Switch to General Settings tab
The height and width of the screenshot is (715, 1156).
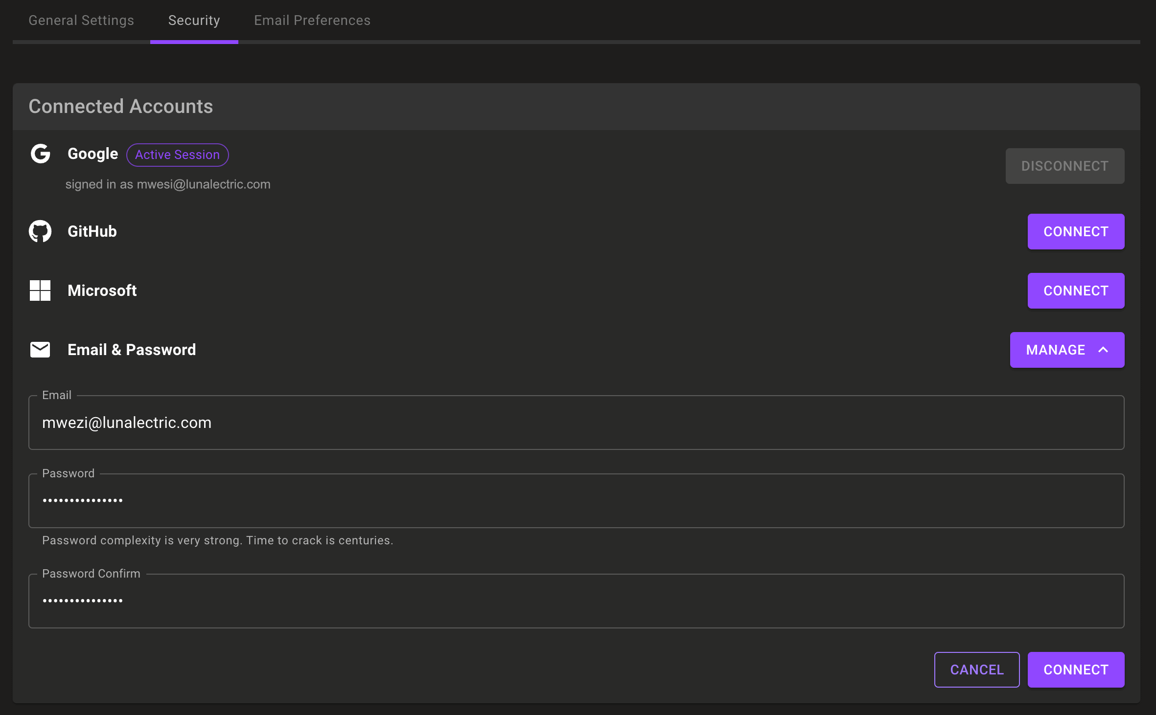[81, 21]
